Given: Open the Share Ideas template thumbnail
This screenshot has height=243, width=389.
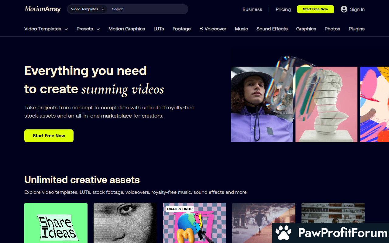Looking at the screenshot, I should point(56,223).
